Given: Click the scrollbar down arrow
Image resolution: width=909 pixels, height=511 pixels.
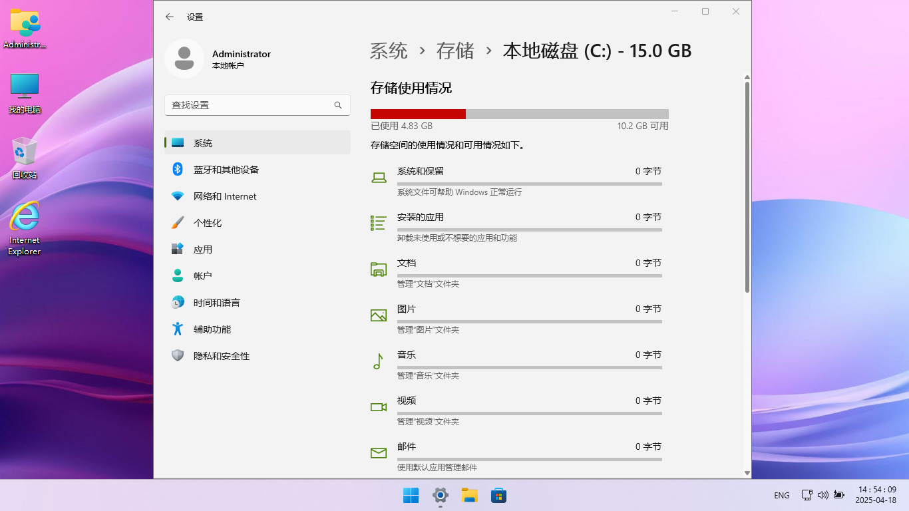Looking at the screenshot, I should click(747, 472).
